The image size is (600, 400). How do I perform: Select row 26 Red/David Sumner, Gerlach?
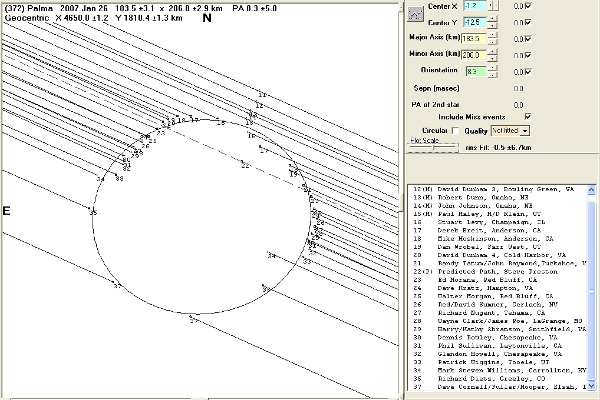tap(497, 305)
